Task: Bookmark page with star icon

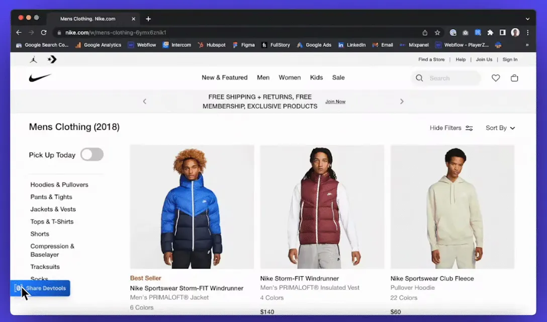Action: [437, 33]
